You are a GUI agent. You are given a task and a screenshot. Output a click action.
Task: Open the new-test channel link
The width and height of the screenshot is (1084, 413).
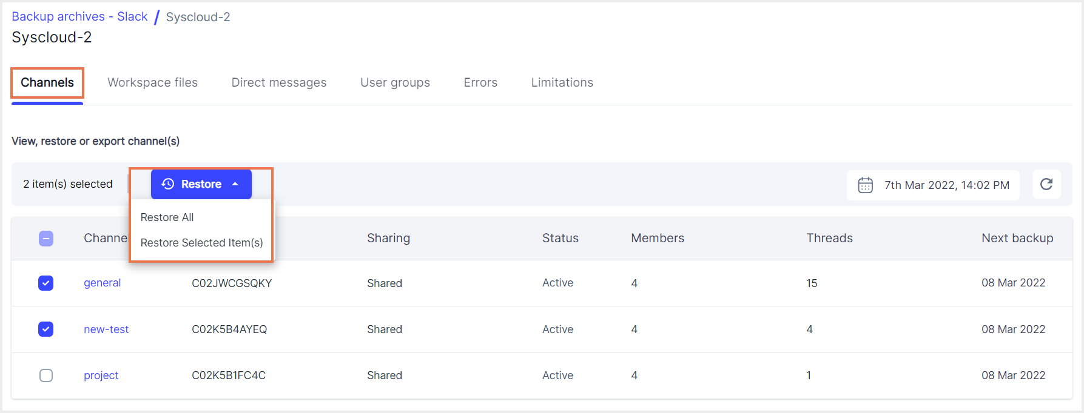point(106,329)
